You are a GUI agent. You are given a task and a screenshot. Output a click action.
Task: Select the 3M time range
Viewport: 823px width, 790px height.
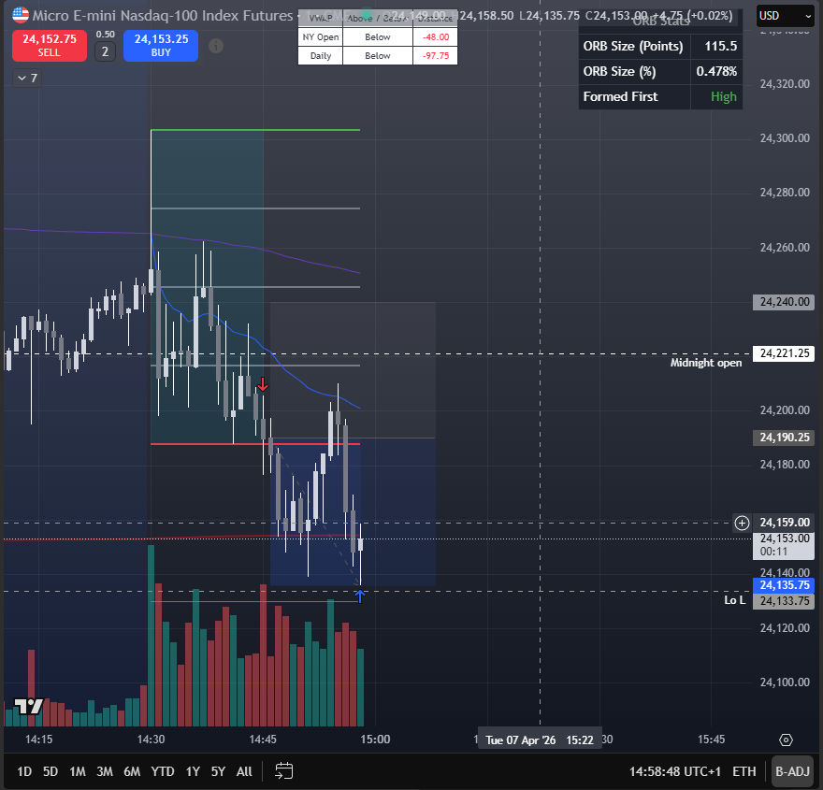pyautogui.click(x=105, y=771)
